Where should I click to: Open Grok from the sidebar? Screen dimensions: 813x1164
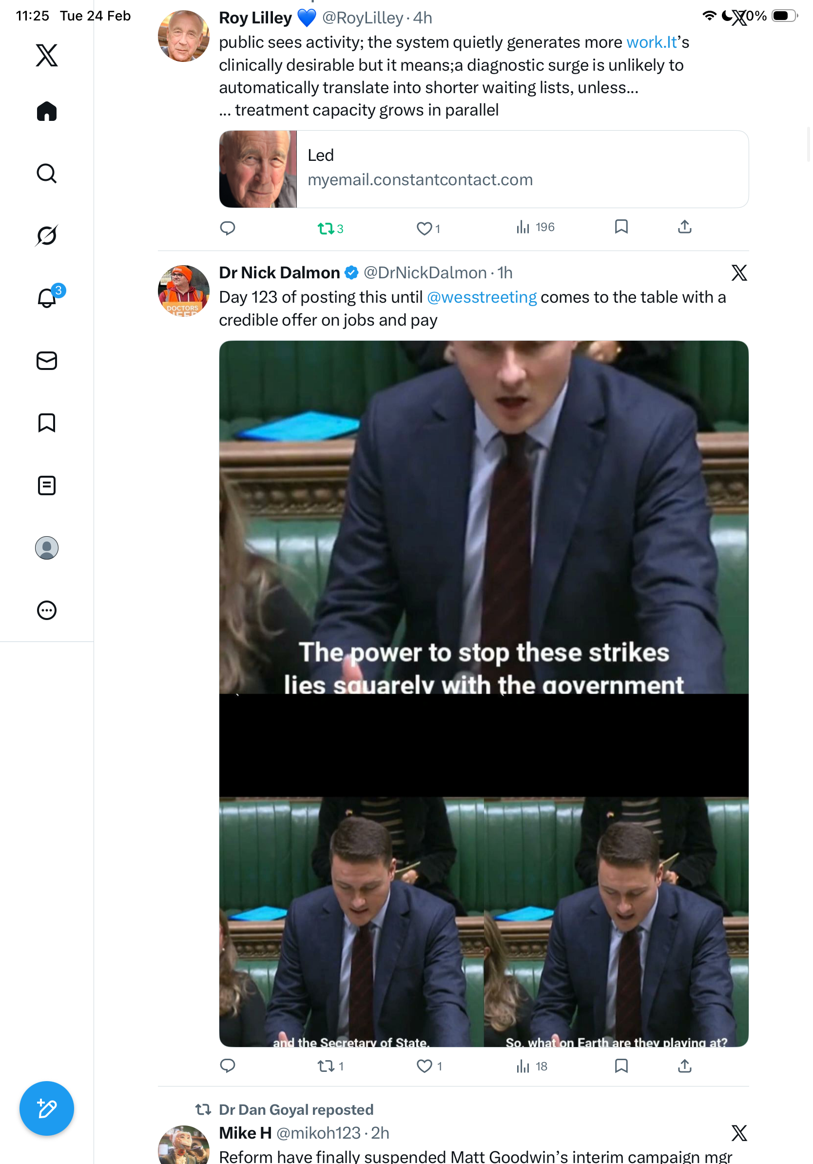(x=47, y=235)
